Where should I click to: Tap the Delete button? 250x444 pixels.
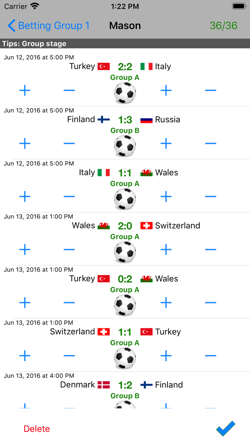point(36,429)
